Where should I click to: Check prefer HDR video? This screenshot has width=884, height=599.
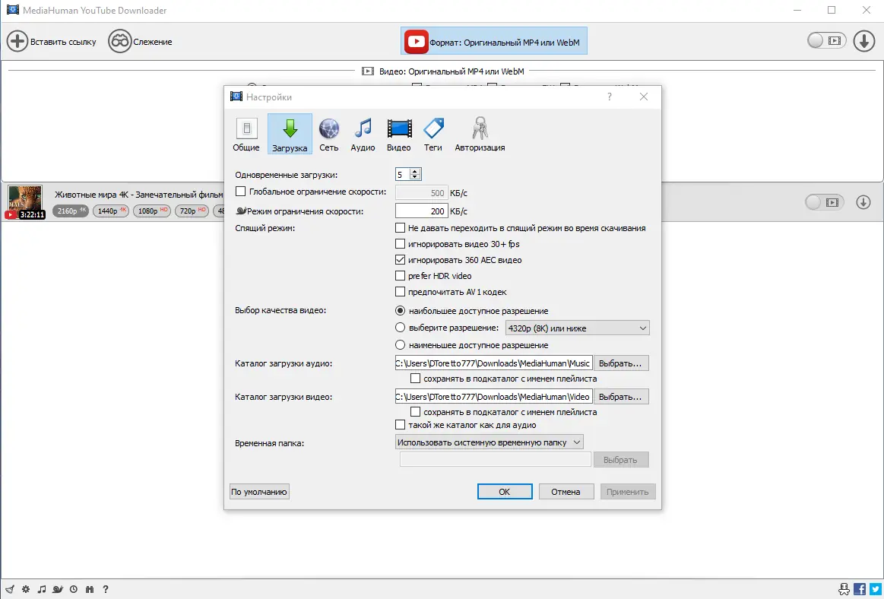[399, 275]
